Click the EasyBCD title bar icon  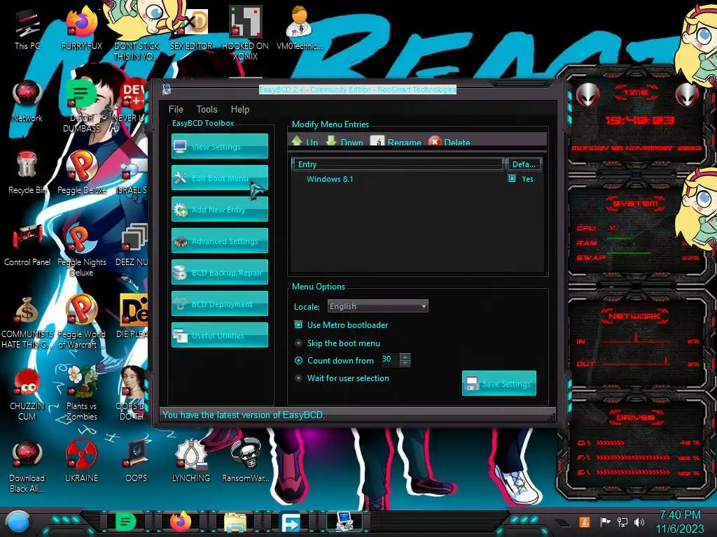point(167,89)
